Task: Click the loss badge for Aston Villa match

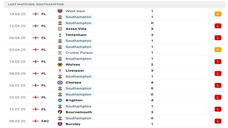Action: [x=218, y=26]
